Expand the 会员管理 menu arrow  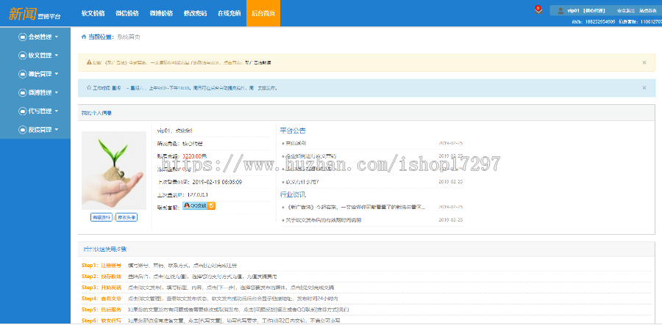56,37
